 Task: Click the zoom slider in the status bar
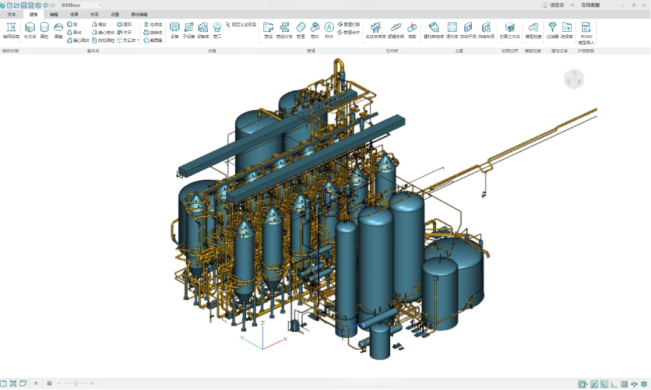(75, 383)
